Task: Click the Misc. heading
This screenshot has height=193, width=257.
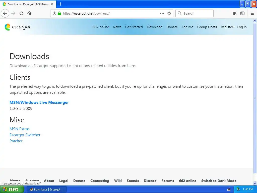Action: coord(17,120)
